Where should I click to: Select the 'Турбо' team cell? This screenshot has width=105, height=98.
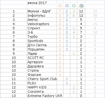click(42, 36)
